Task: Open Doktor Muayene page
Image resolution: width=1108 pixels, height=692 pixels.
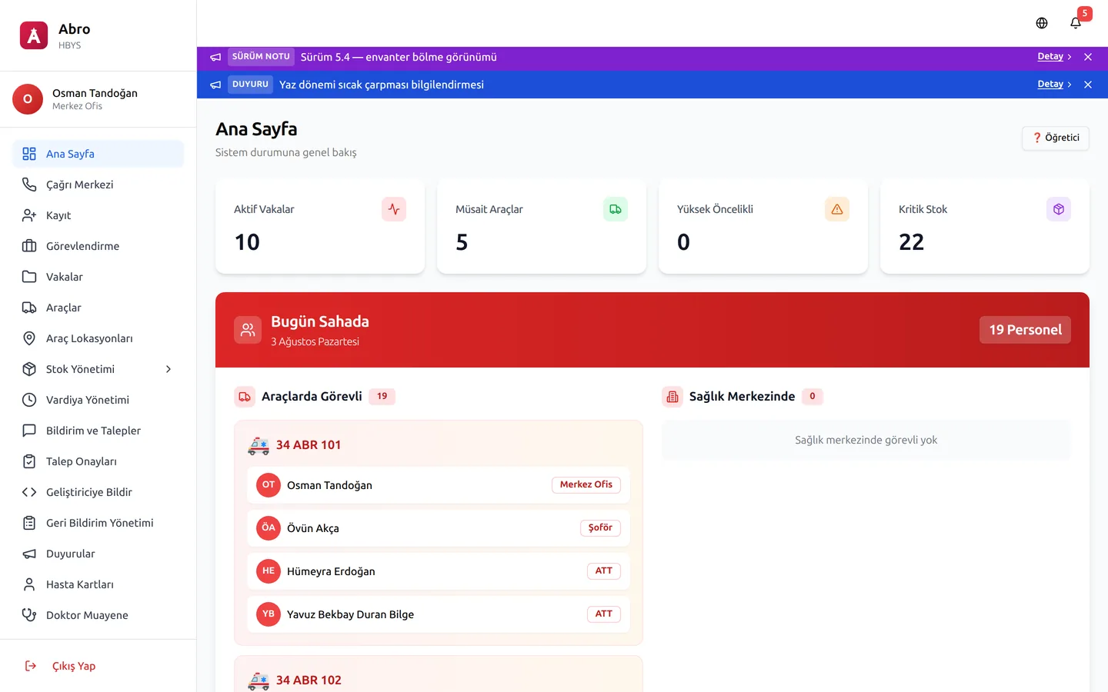Action: point(98,615)
